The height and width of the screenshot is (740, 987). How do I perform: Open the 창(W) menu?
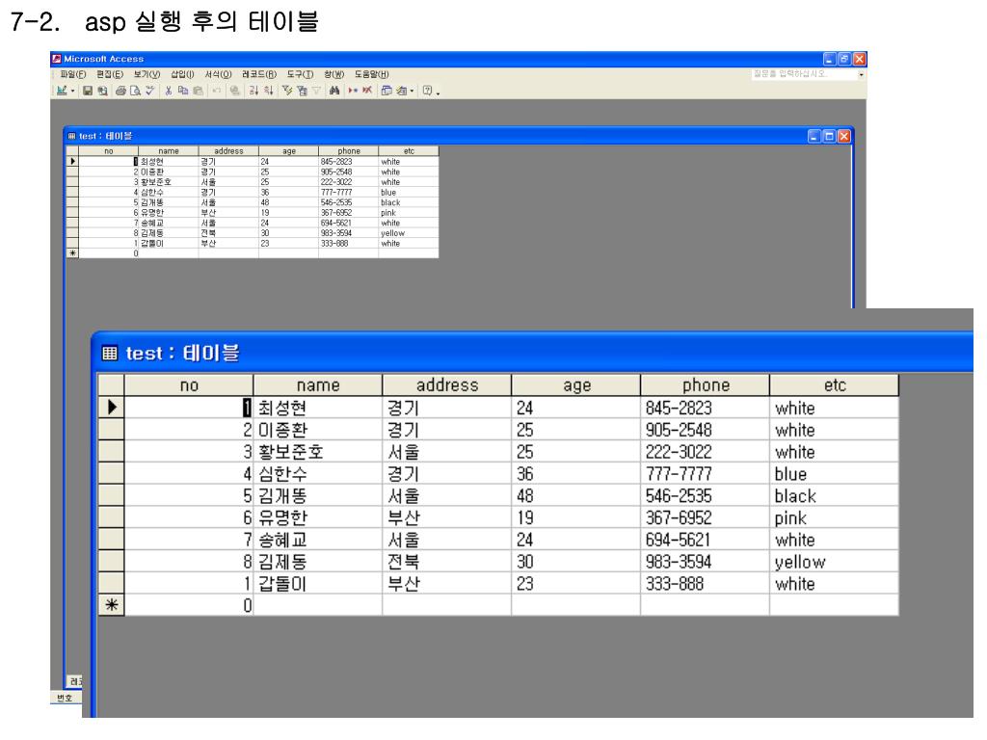coord(334,74)
